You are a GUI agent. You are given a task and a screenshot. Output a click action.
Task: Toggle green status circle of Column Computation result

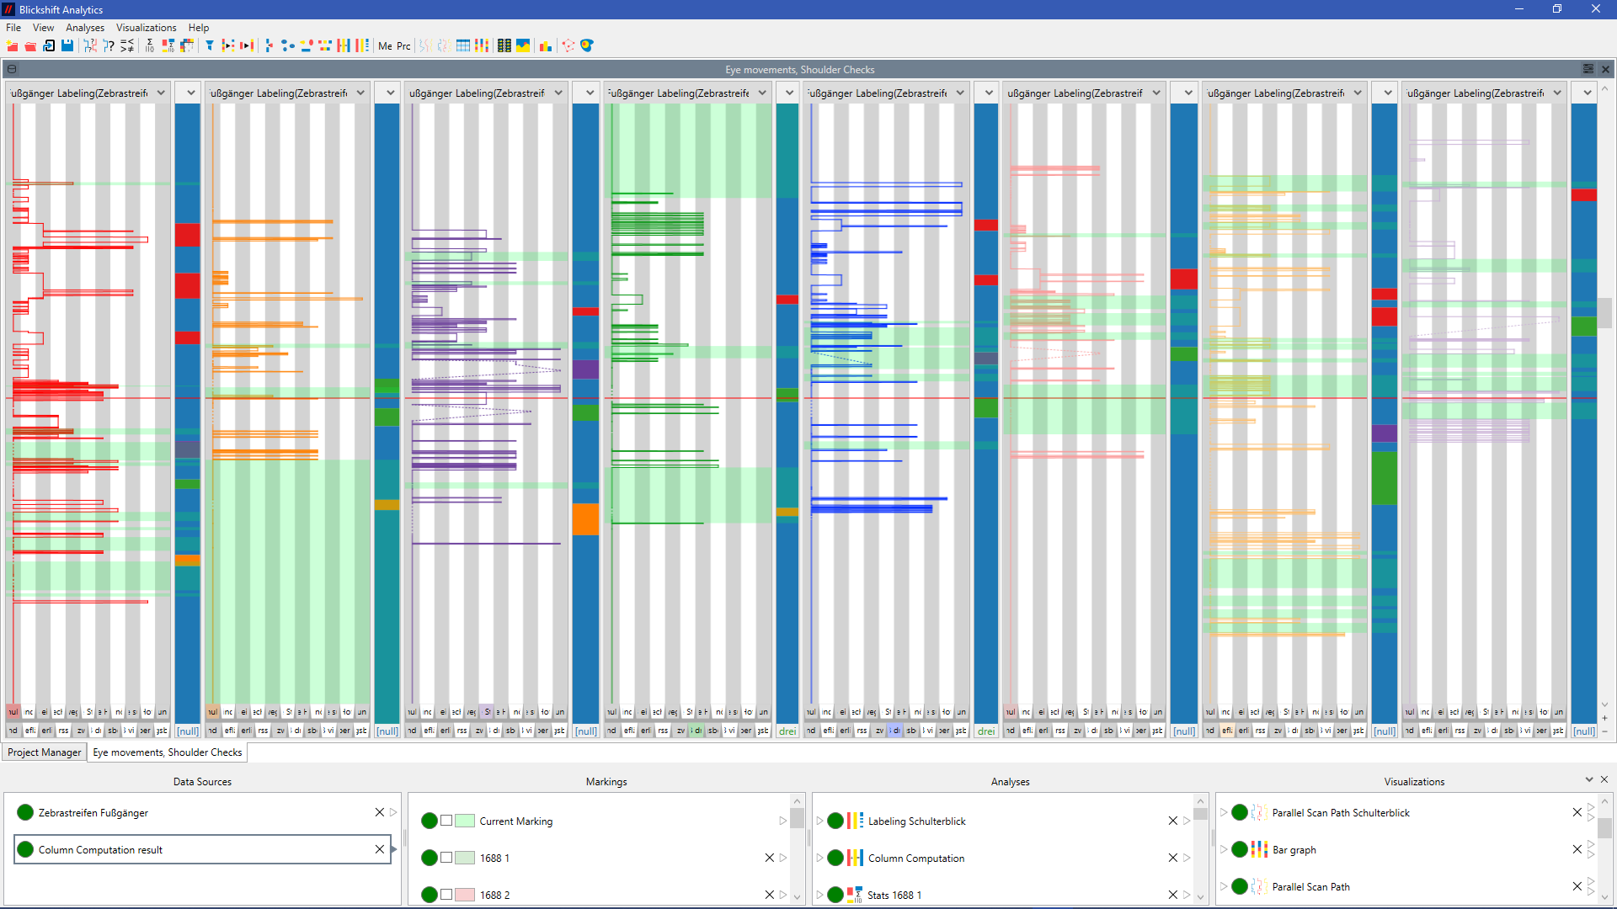pos(25,849)
